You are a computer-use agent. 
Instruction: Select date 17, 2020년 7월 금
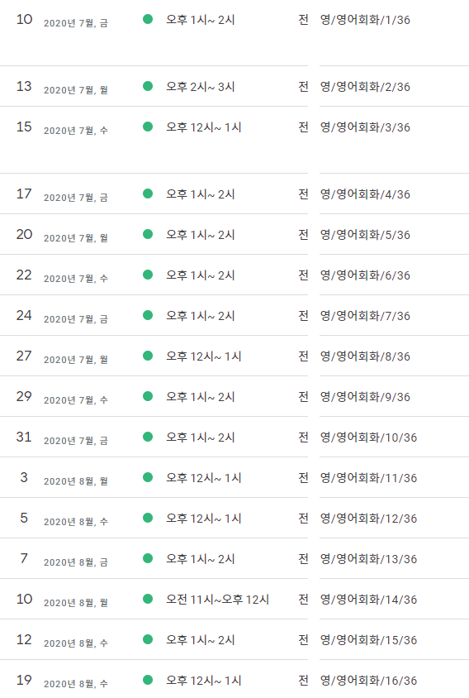point(62,194)
